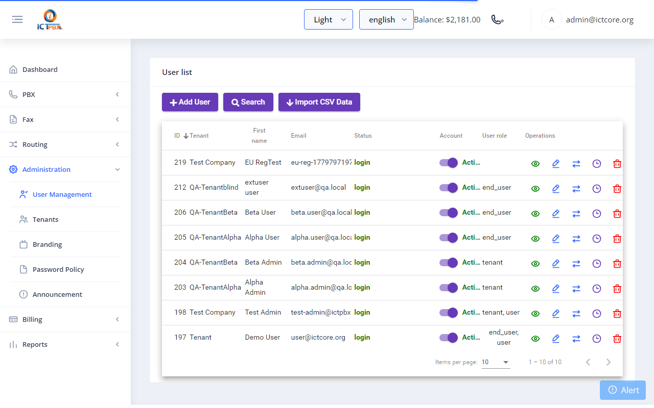Click the Search button
Image resolution: width=654 pixels, height=408 pixels.
point(248,102)
